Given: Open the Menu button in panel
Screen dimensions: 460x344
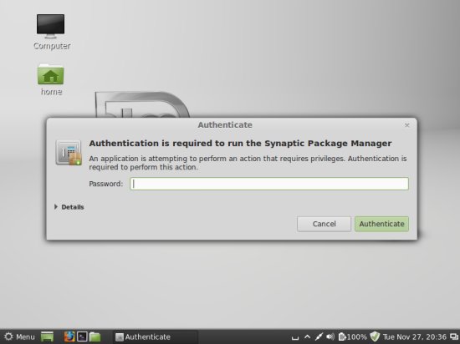Looking at the screenshot, I should (x=19, y=336).
